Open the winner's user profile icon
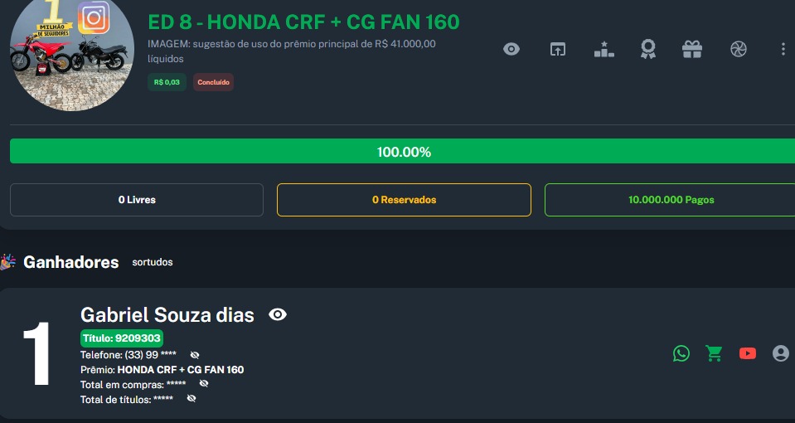 (781, 353)
